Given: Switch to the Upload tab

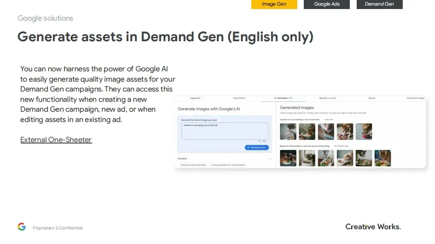Looking at the screenshot, I should pos(371,98).
